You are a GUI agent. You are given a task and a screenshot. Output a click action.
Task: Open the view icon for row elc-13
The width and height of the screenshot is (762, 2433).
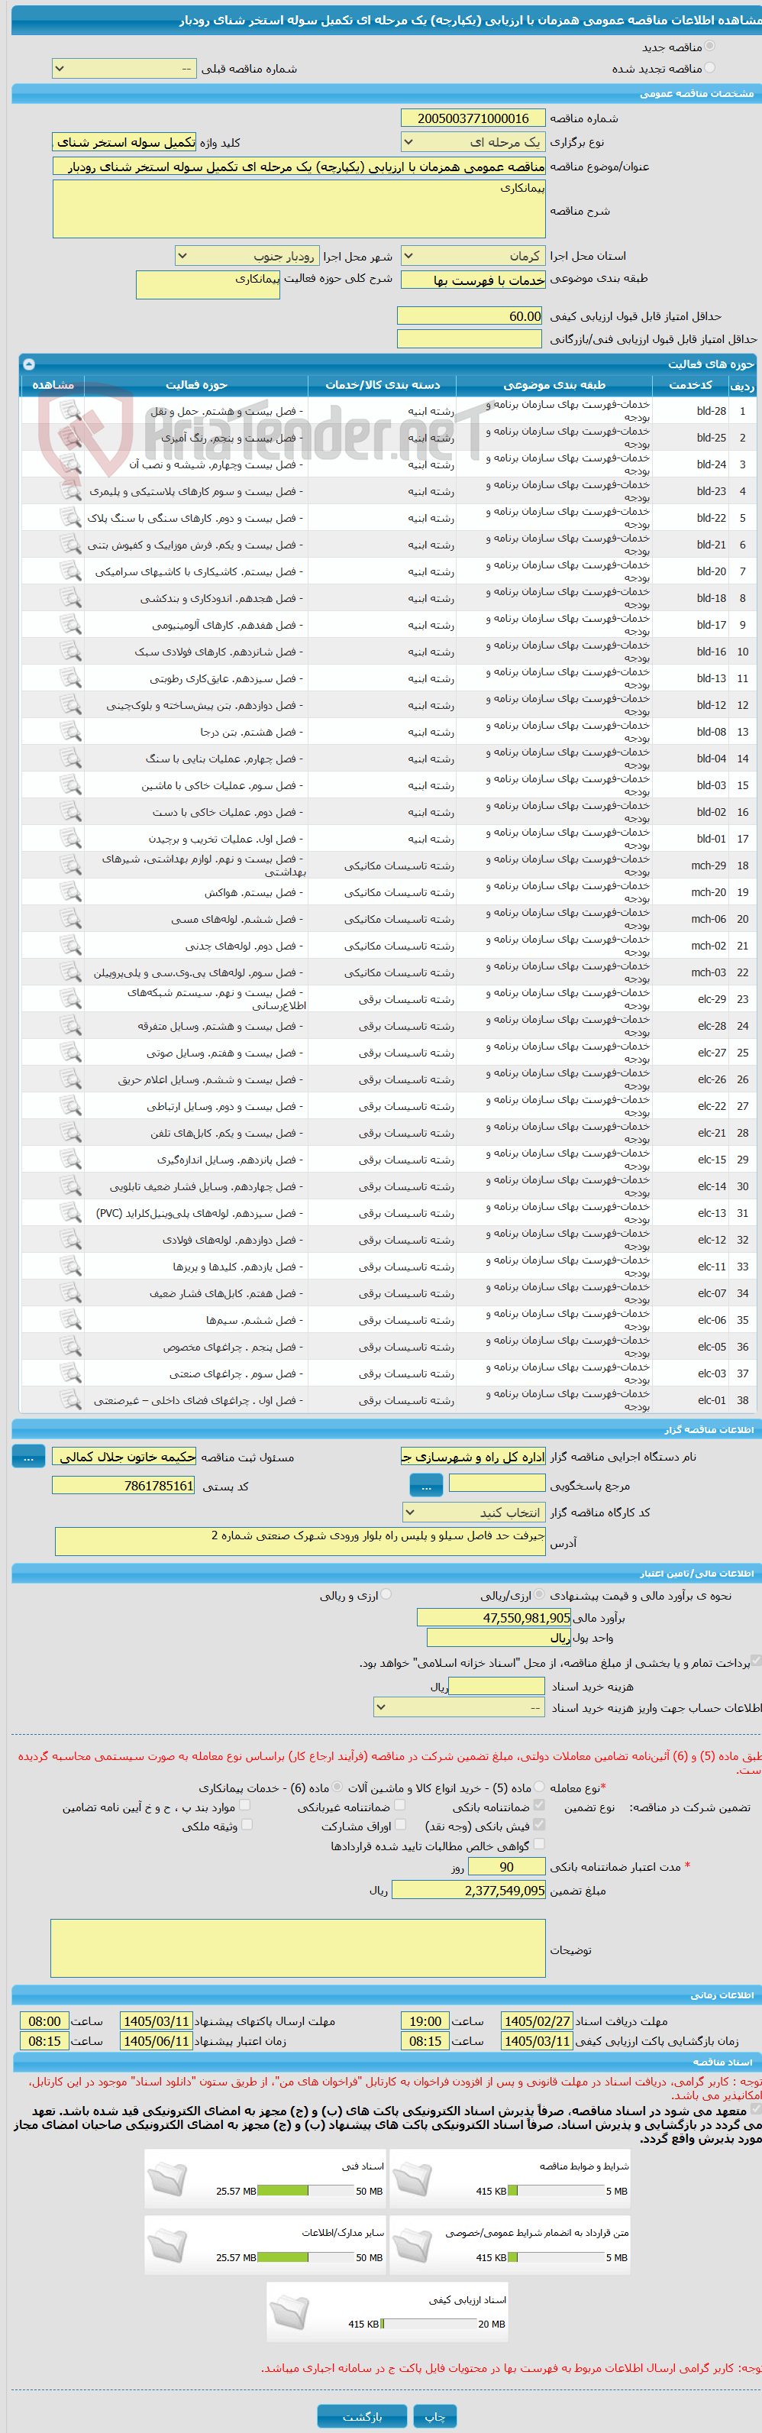pyautogui.click(x=70, y=1213)
